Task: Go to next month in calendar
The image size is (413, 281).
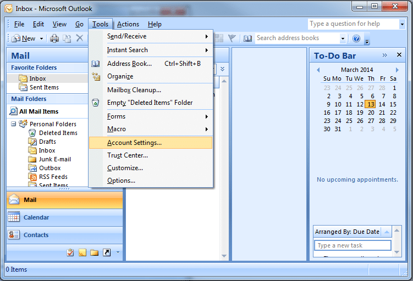Action: (397, 70)
